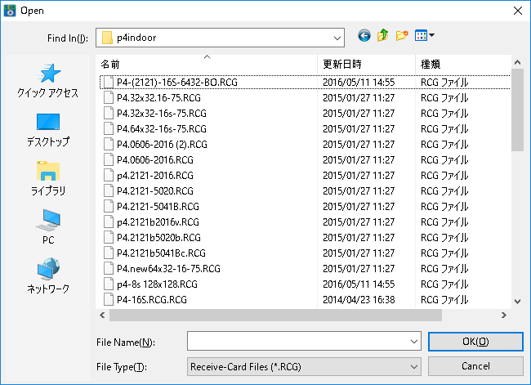Select file P4.32x32-16s-75.RCG

tap(162, 114)
